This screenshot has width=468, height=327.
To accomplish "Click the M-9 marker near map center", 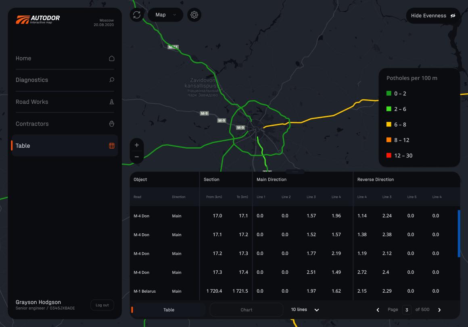I will click(x=240, y=128).
